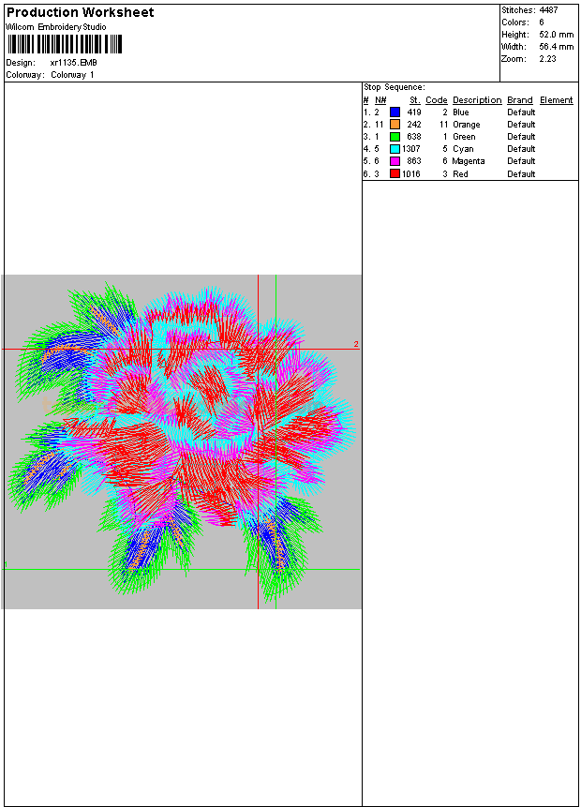This screenshot has width=581, height=807.
Task: Click the design name 'xr1135.EMB'
Action: pos(74,63)
